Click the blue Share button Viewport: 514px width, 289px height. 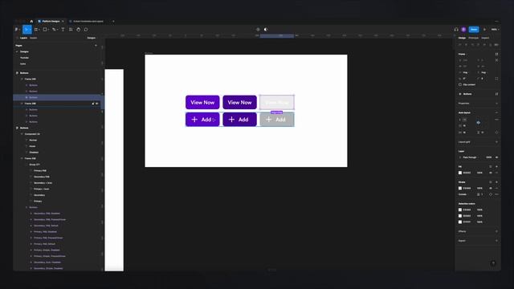click(x=474, y=30)
